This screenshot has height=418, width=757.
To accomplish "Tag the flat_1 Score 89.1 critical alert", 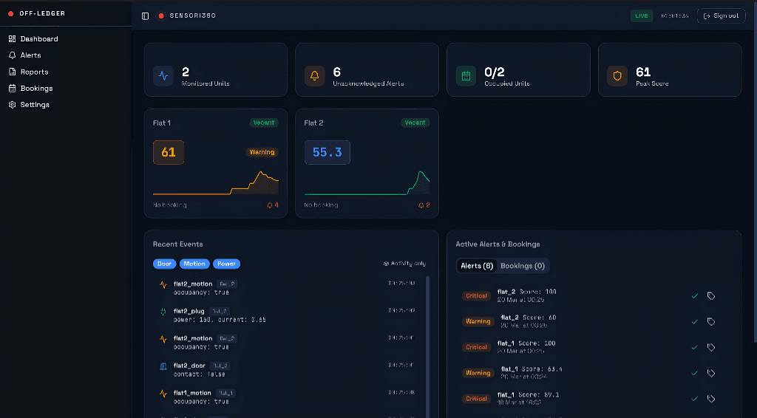I will pyautogui.click(x=711, y=399).
